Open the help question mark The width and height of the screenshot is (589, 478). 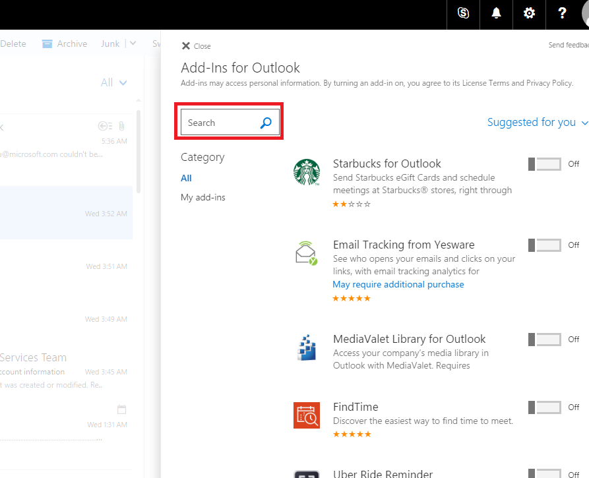point(562,13)
